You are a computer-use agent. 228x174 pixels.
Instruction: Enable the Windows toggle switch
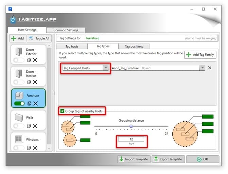point(19,148)
